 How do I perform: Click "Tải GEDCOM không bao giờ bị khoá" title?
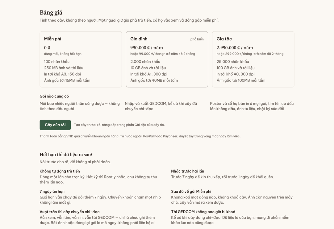click(x=203, y=212)
